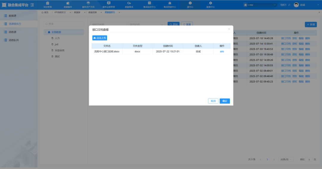Viewport: 322px width, 169px height.
Task: Select 外部系统 in the data tree
Action: pos(60,50)
